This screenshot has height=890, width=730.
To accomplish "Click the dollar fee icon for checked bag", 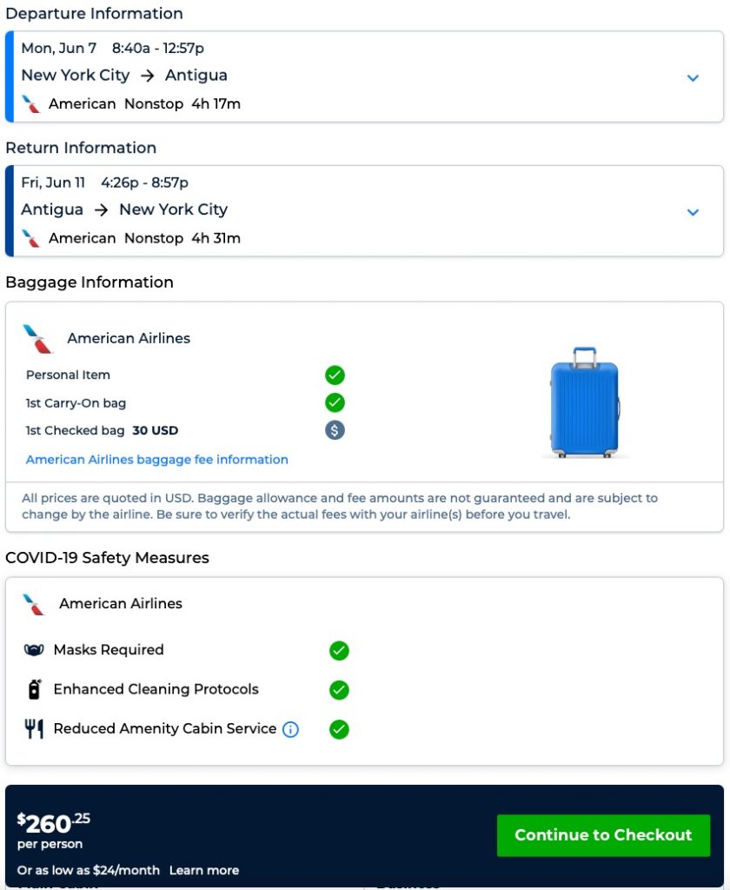I will 335,430.
